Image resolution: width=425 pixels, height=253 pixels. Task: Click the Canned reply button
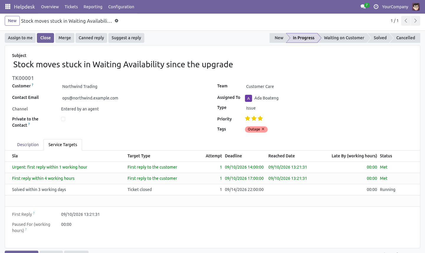coord(91,38)
